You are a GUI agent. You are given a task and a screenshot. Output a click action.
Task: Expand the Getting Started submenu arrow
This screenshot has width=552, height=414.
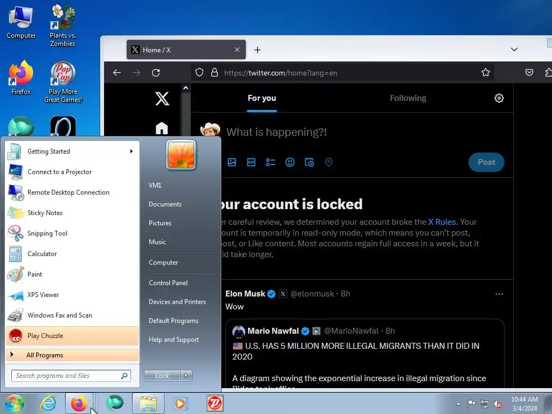pos(132,151)
